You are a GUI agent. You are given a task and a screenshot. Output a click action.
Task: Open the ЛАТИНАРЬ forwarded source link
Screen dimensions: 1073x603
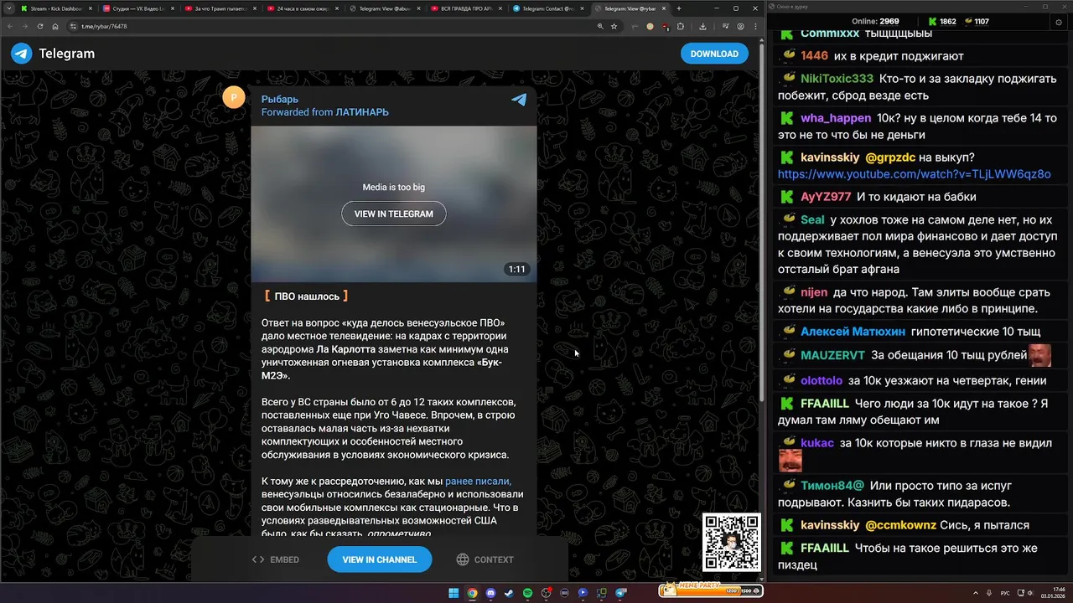[362, 112]
